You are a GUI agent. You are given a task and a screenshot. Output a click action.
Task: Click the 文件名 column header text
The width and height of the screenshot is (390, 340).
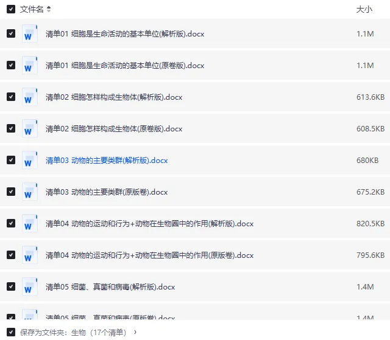[32, 9]
